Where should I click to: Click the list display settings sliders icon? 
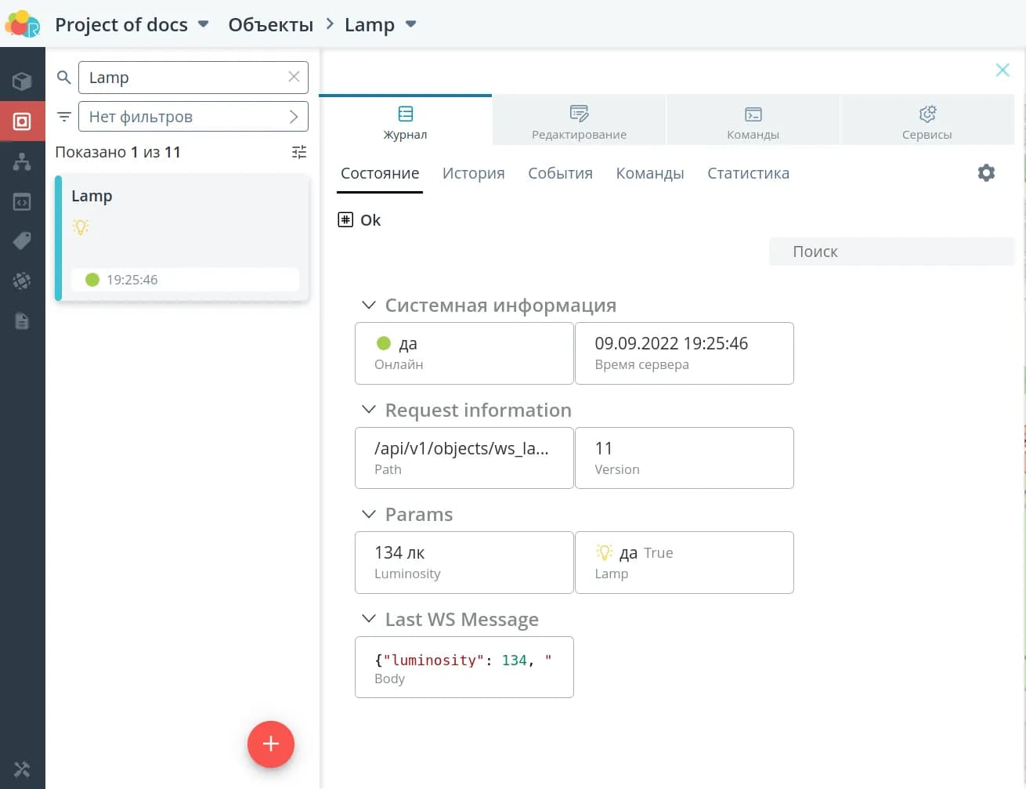(x=299, y=152)
